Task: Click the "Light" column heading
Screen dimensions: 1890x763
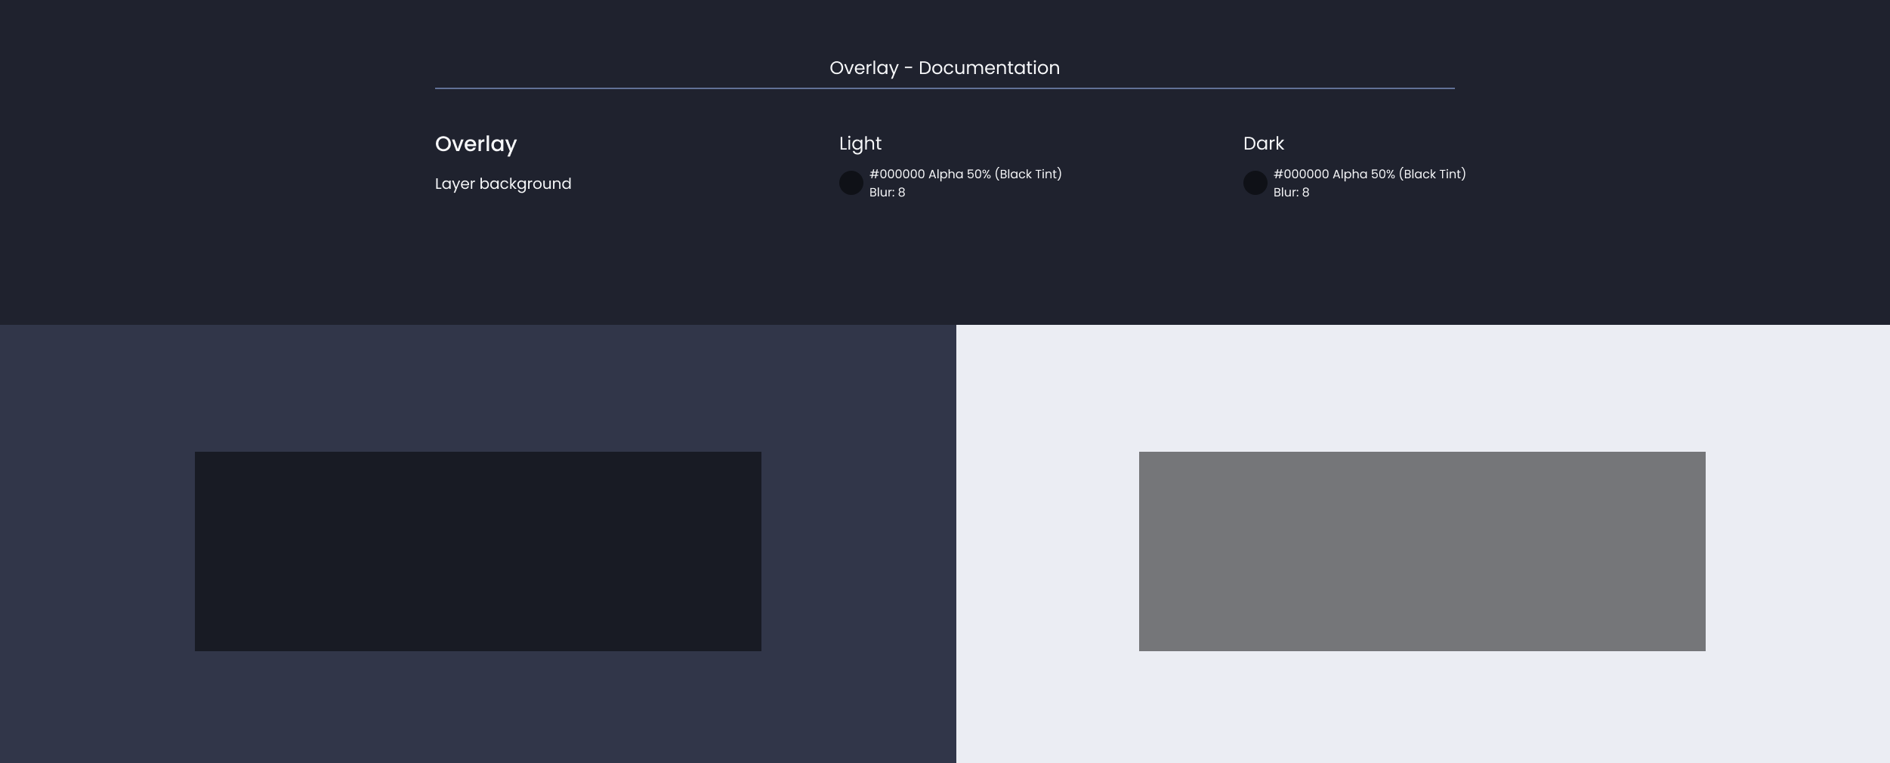Action: click(x=860, y=144)
